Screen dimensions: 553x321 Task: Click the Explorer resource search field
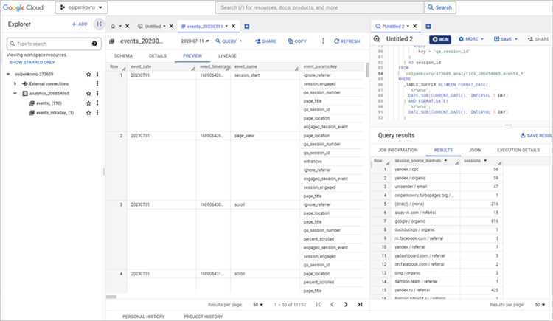pyautogui.click(x=52, y=44)
